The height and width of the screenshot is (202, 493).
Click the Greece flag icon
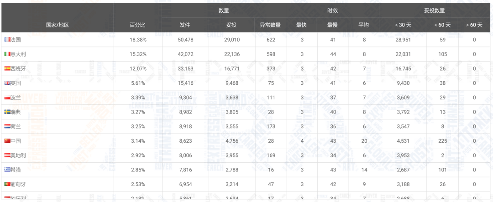pos(7,170)
